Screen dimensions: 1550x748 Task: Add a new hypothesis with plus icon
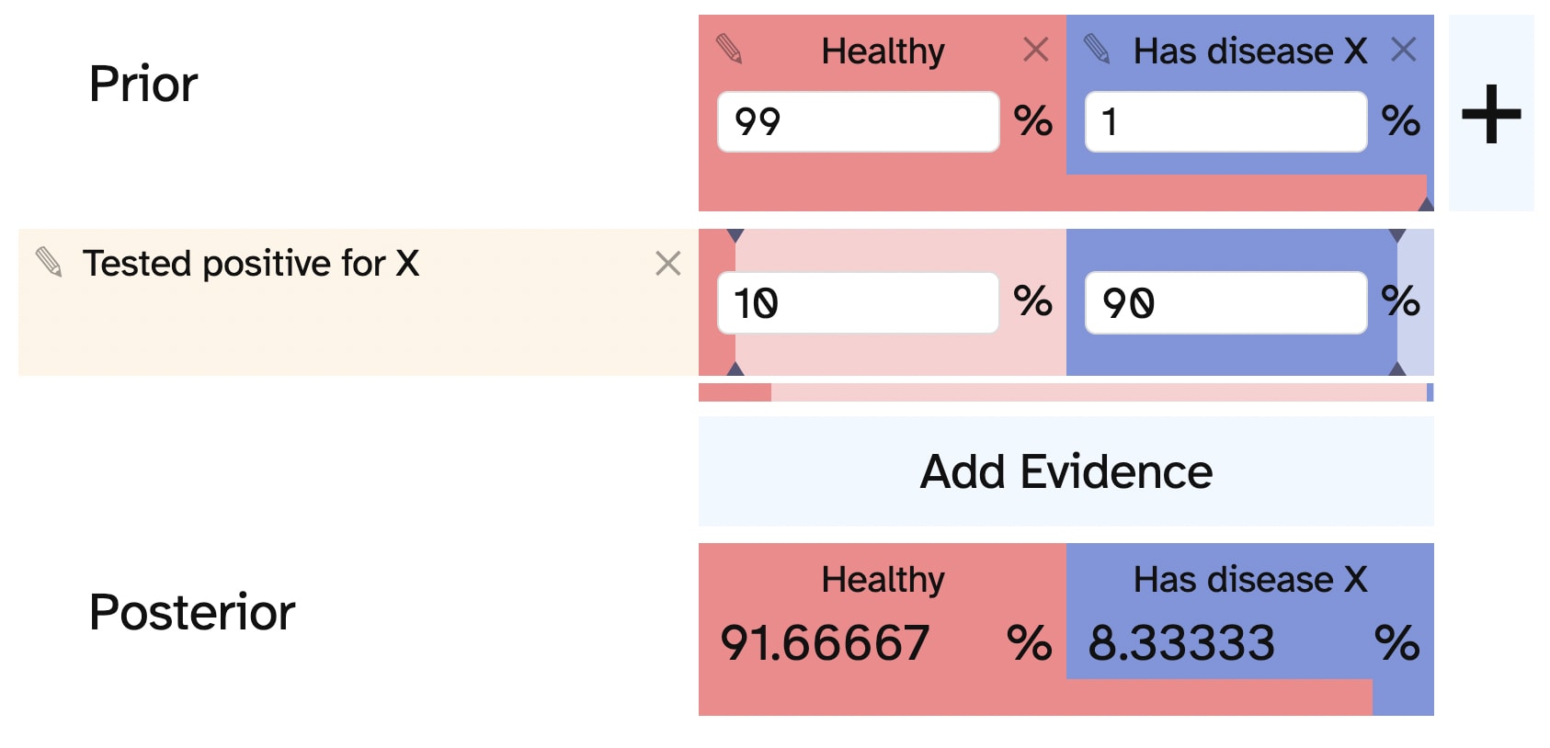pos(1491,113)
